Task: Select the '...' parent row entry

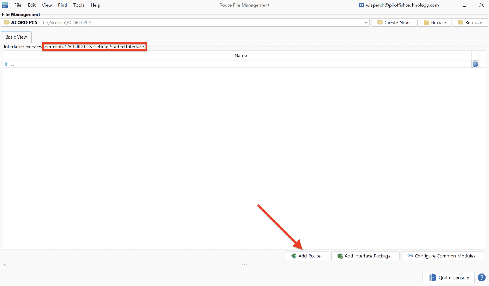Action: [241, 64]
